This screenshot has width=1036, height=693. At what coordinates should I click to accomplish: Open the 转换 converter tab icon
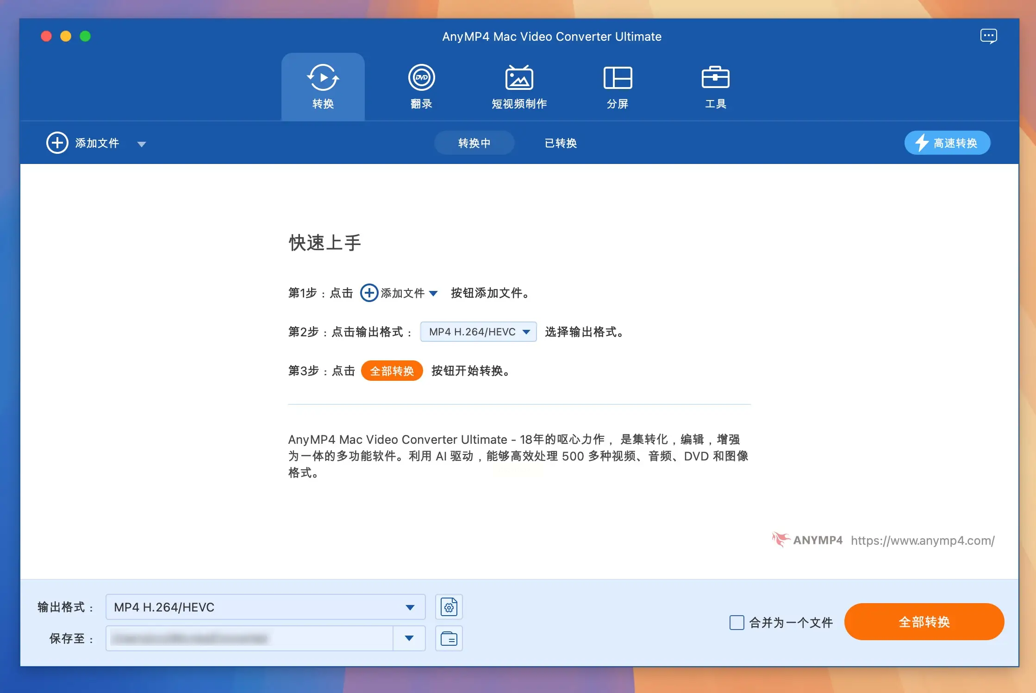(x=323, y=78)
